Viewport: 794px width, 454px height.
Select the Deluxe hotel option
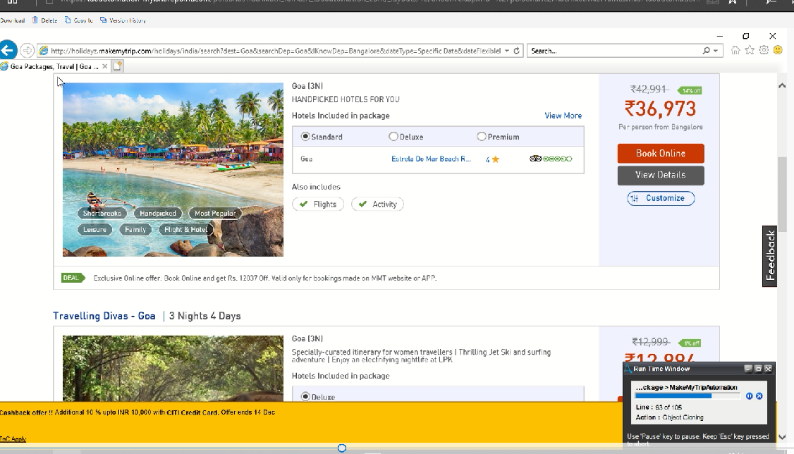pyautogui.click(x=393, y=137)
